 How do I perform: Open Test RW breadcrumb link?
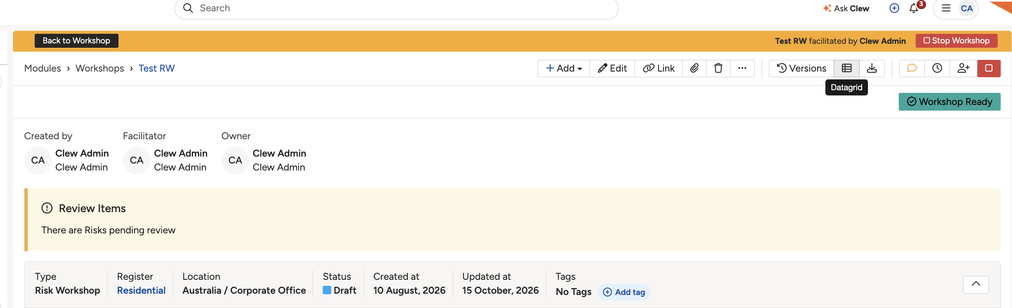157,69
